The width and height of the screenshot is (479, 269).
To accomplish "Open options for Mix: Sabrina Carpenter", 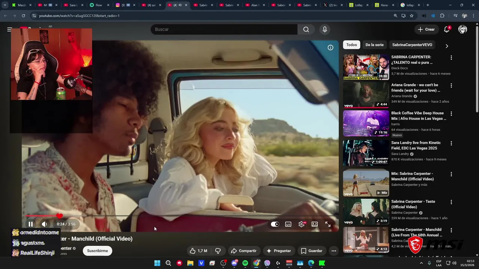I will pyautogui.click(x=451, y=174).
